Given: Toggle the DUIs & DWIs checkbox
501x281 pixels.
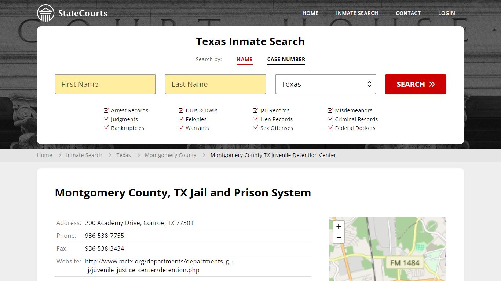Looking at the screenshot, I should pos(181,110).
